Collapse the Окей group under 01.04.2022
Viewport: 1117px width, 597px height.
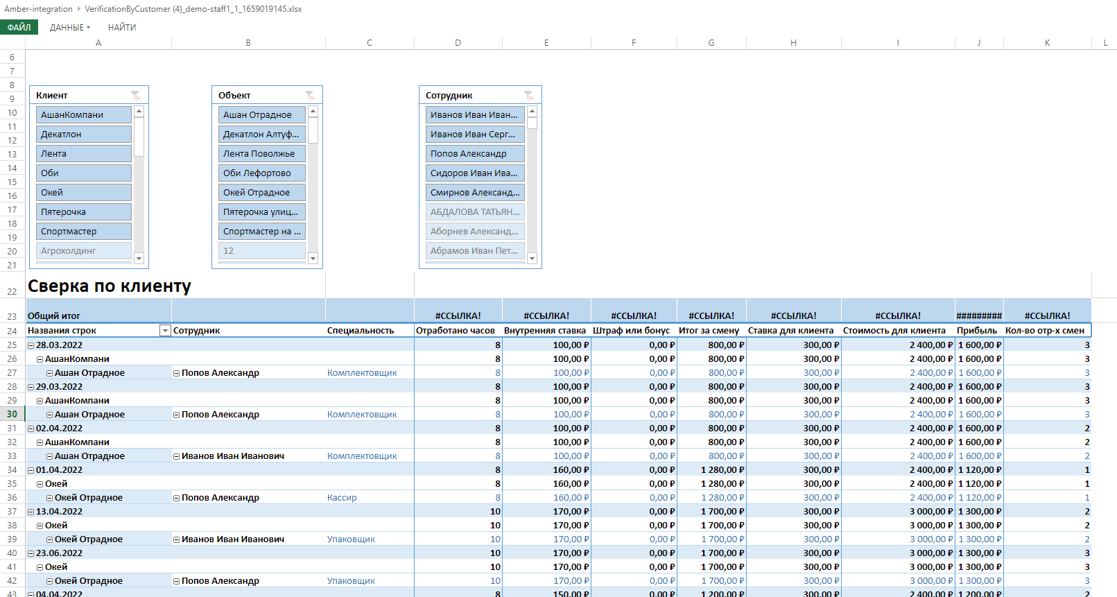pos(40,484)
